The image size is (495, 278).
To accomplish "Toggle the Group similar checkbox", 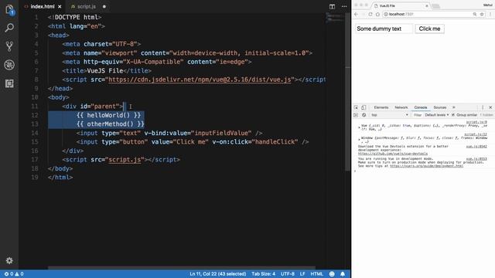I will tap(453, 115).
